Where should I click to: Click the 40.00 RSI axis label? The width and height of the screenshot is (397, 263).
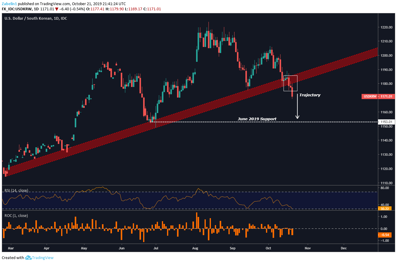[x=385, y=205]
